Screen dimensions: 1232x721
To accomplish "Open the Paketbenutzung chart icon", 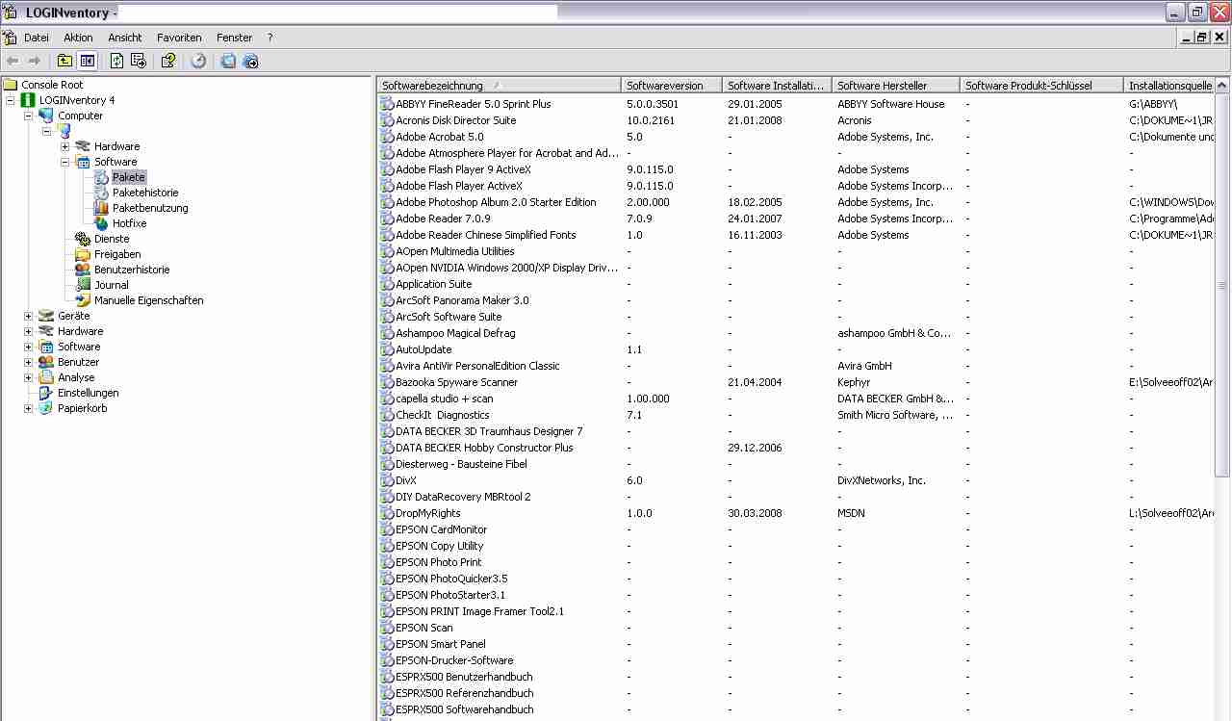I will click(x=101, y=208).
